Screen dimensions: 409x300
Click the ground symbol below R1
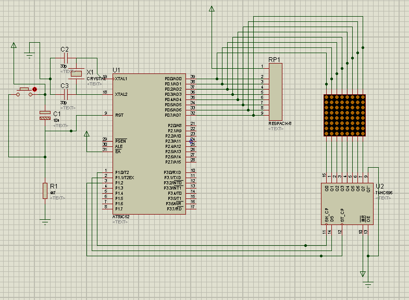(45, 222)
